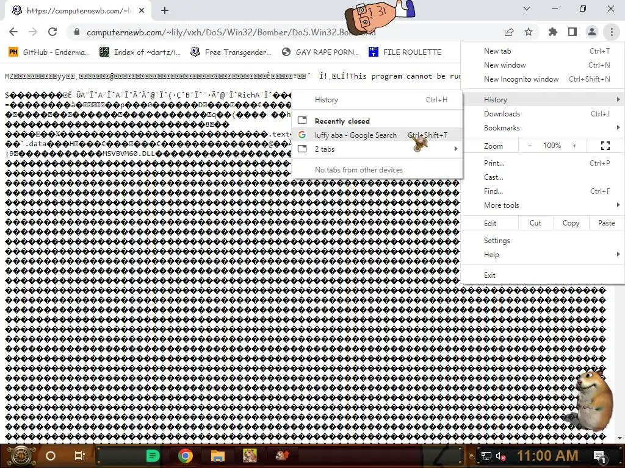Open the FILE ROULETTE bookmark

405,52
